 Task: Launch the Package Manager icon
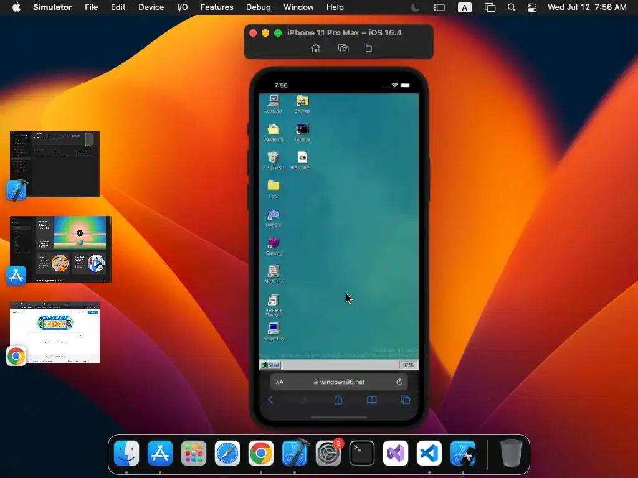point(274,305)
